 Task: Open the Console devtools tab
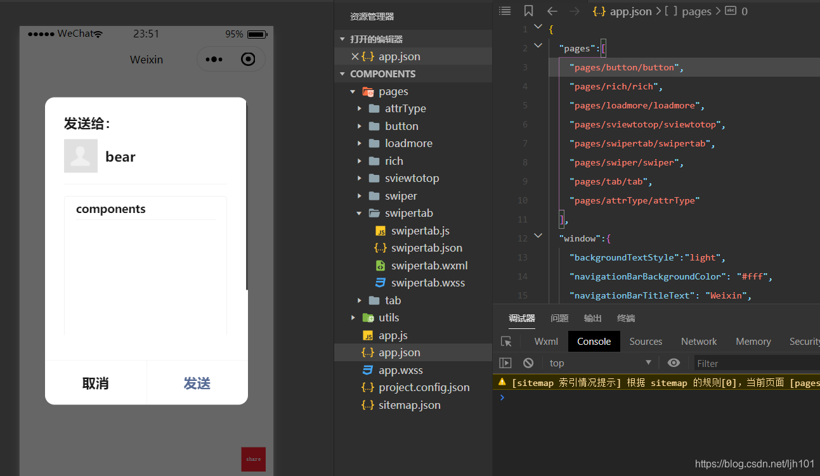pos(594,341)
